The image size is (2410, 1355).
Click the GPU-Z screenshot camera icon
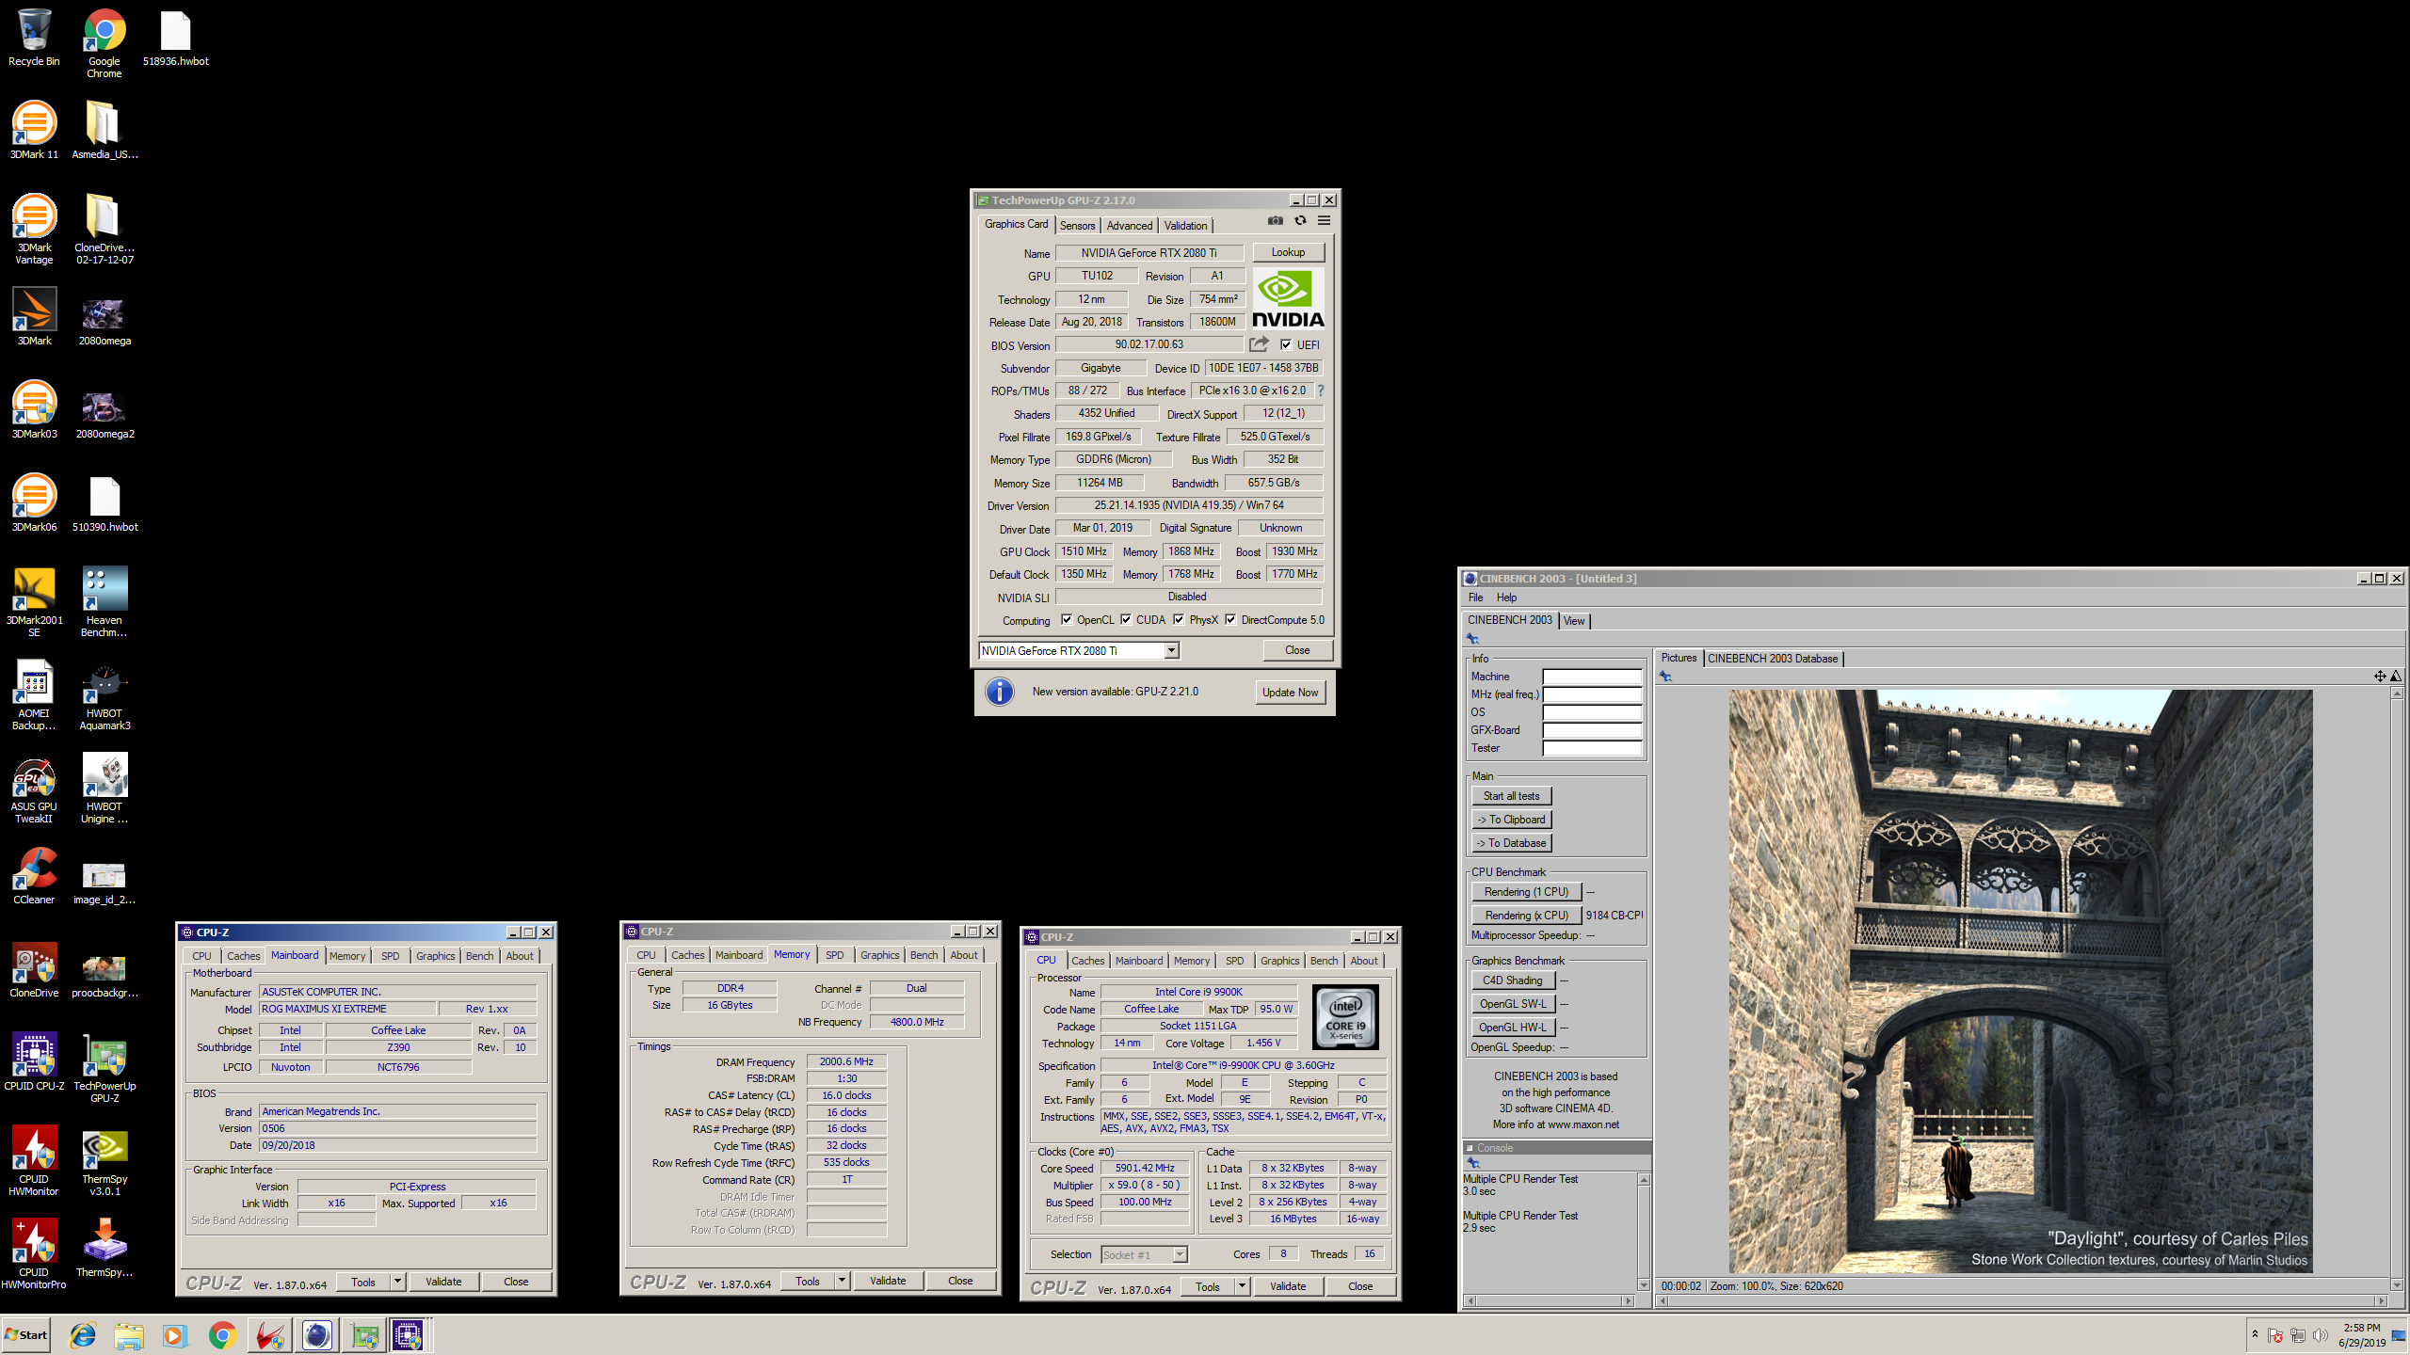[1275, 220]
